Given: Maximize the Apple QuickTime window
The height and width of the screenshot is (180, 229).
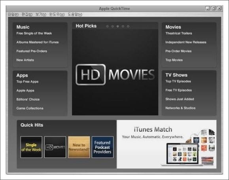Looking at the screenshot, I should pos(214,8).
